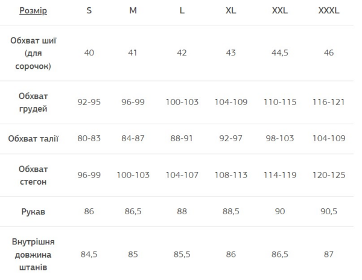Click the Внутрішня довжина штанів row label

(x=33, y=254)
